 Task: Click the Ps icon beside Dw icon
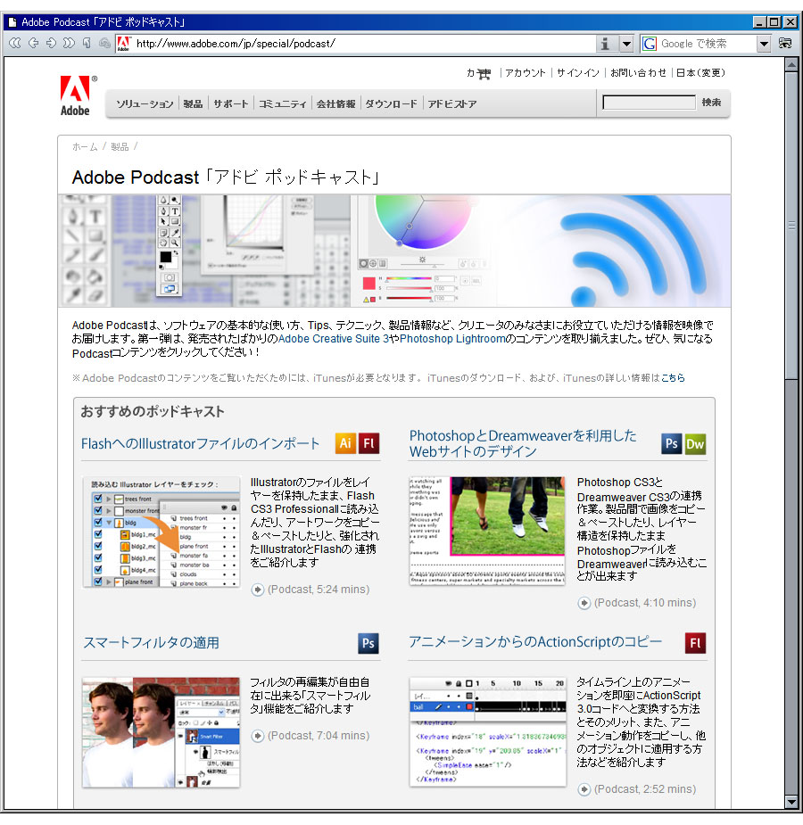tap(672, 444)
